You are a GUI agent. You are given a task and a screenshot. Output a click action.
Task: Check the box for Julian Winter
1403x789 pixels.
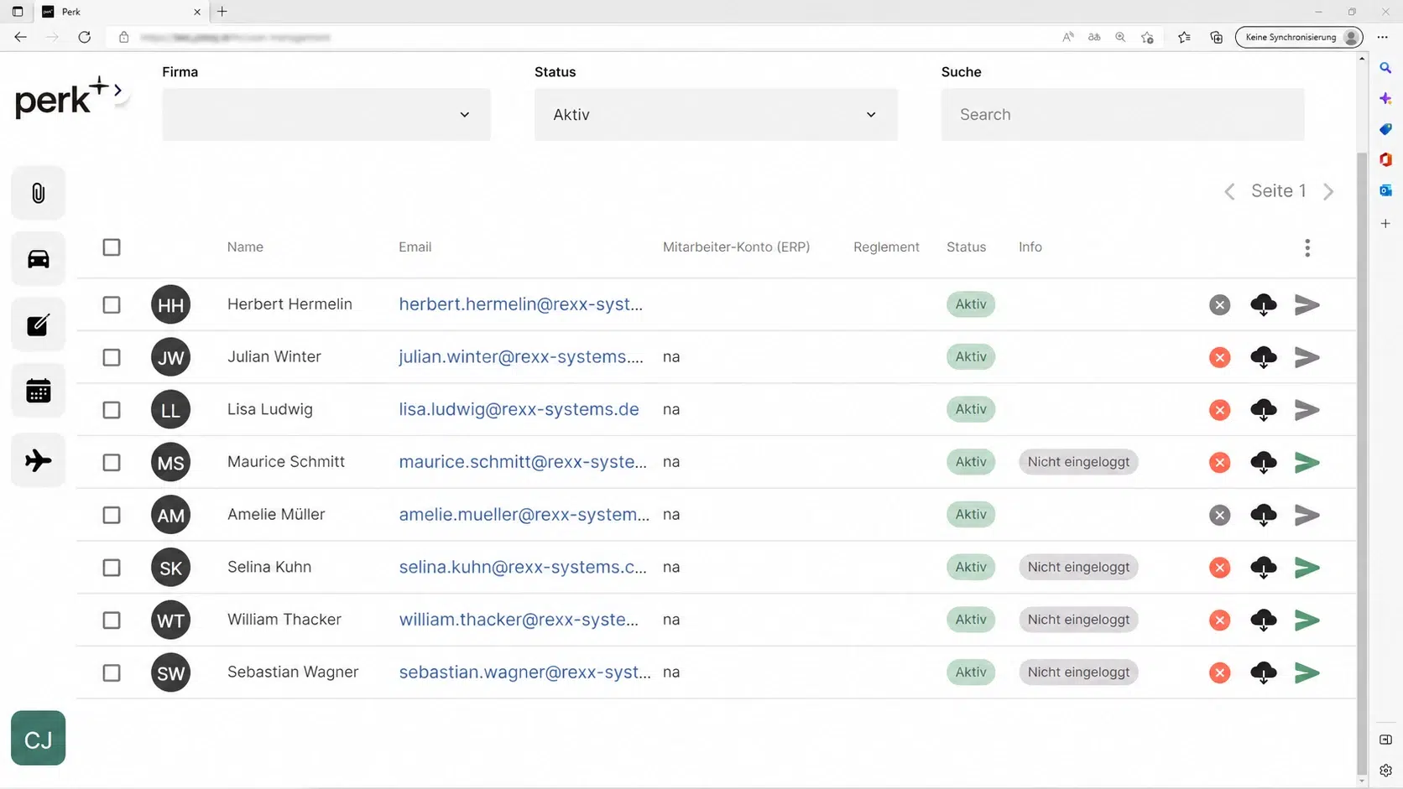112,357
